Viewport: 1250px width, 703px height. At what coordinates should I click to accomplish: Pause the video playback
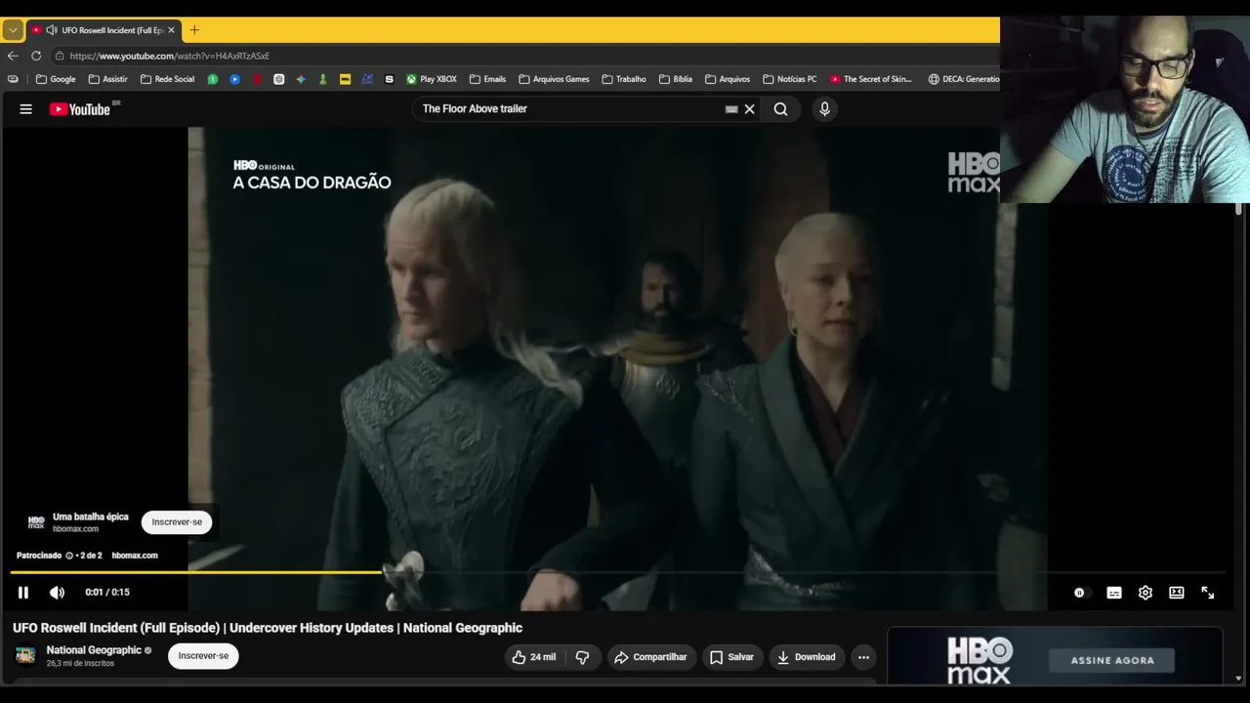click(23, 593)
